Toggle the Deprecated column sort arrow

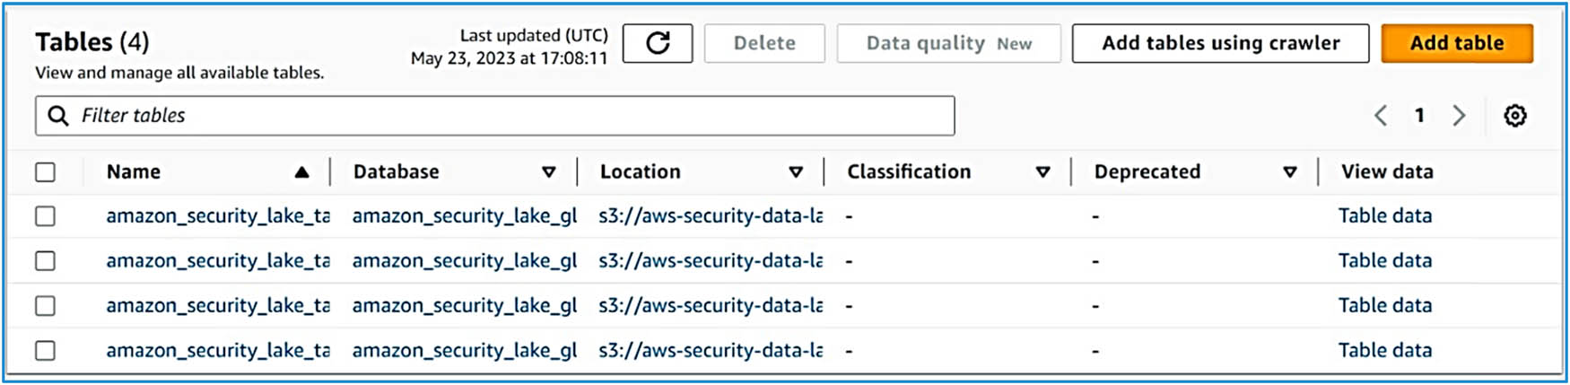tap(1289, 172)
